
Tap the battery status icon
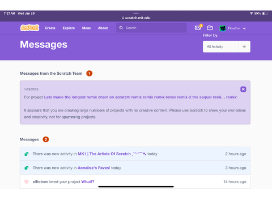click(x=265, y=14)
